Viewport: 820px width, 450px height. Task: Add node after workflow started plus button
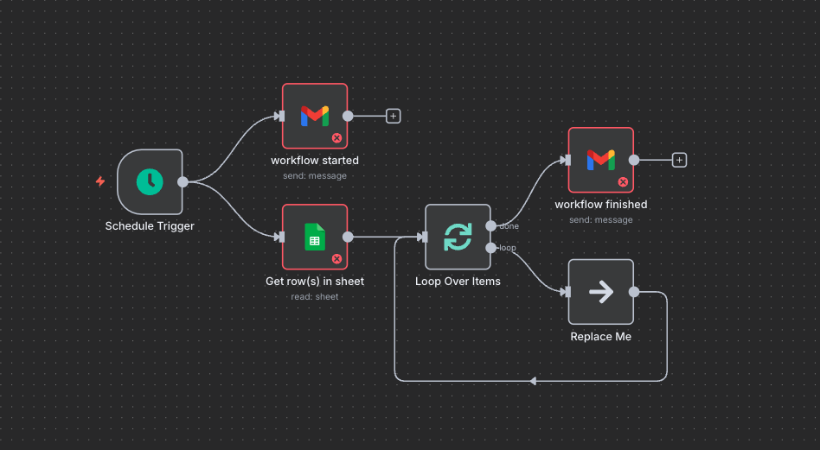(394, 116)
